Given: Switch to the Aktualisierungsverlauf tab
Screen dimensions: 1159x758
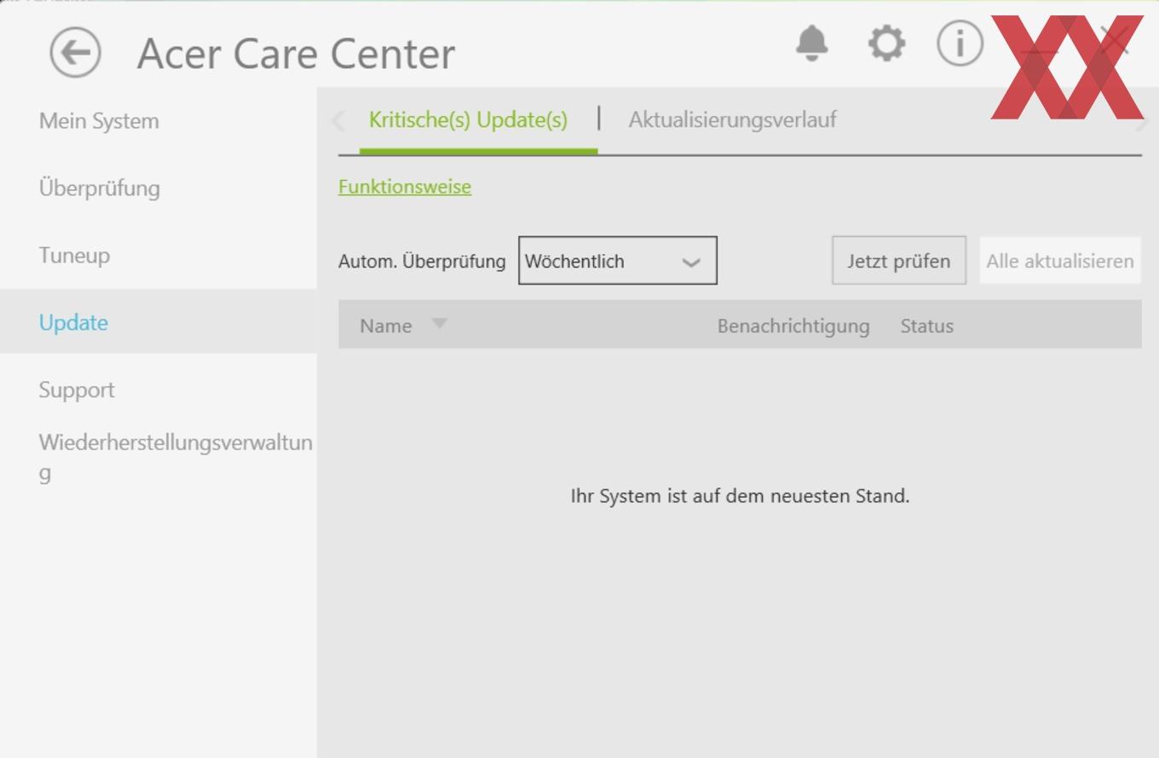Looking at the screenshot, I should pos(732,120).
